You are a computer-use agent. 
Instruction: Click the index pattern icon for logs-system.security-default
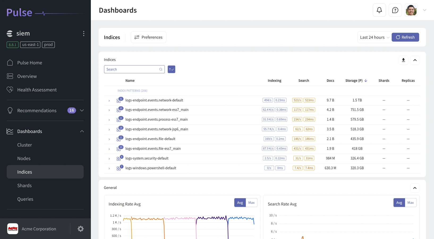119,159
